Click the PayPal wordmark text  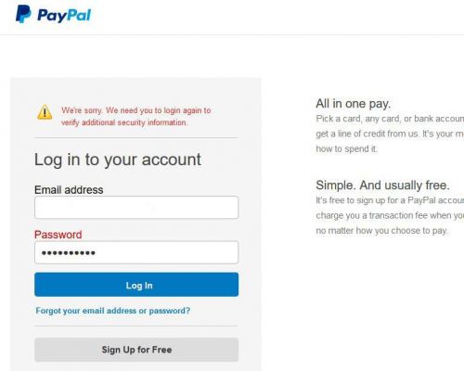[x=64, y=15]
